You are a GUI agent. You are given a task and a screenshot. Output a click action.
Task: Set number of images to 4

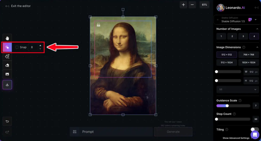coord(254,36)
